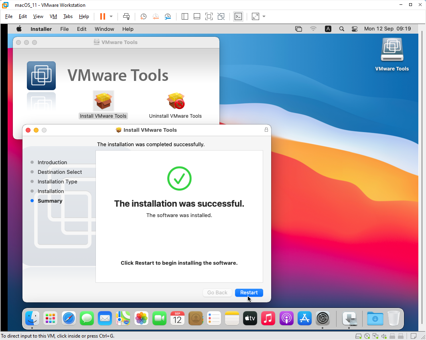Open the VMware Tools disk on desktop
Screen dimensions: 426x340
(392, 50)
